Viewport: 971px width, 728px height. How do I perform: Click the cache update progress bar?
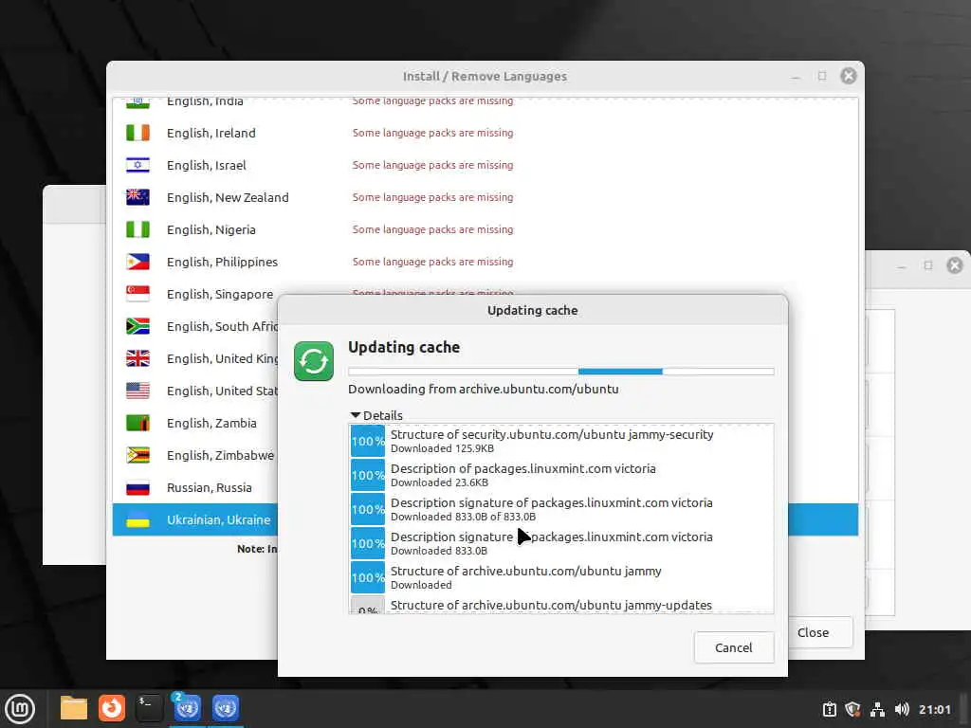[x=561, y=372]
